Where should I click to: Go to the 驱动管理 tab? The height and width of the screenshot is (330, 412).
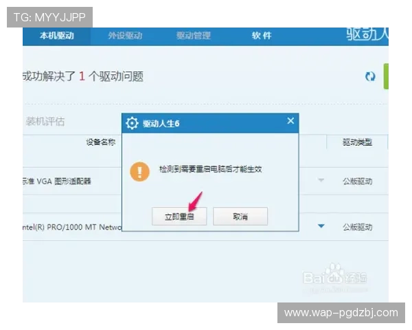(x=194, y=36)
